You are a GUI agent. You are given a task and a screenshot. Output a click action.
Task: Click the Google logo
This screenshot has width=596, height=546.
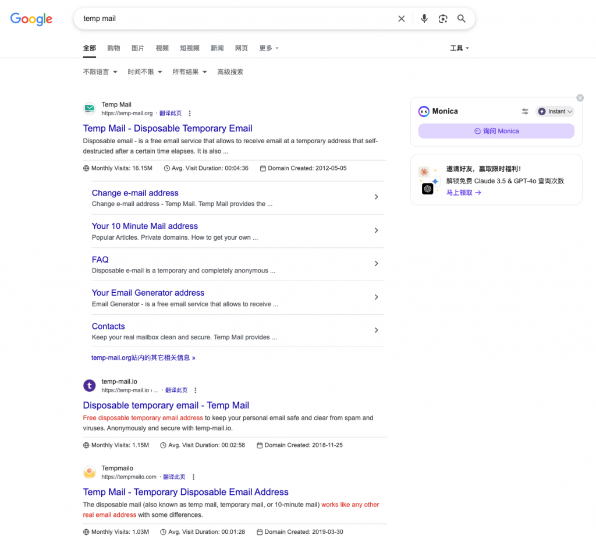tap(31, 19)
